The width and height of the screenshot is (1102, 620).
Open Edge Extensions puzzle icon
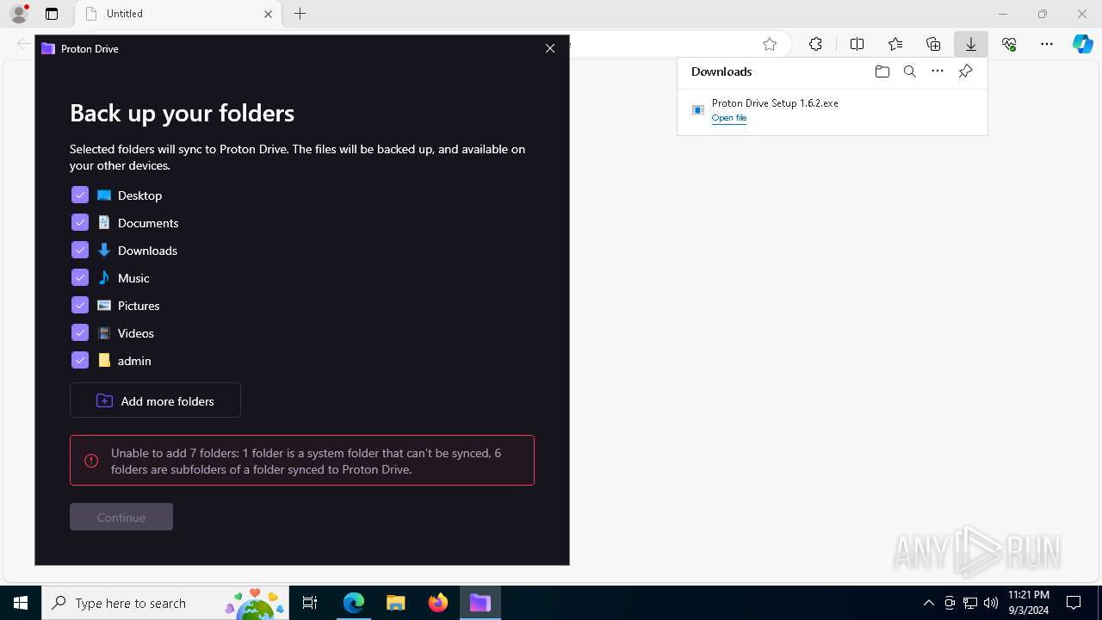[x=815, y=44]
